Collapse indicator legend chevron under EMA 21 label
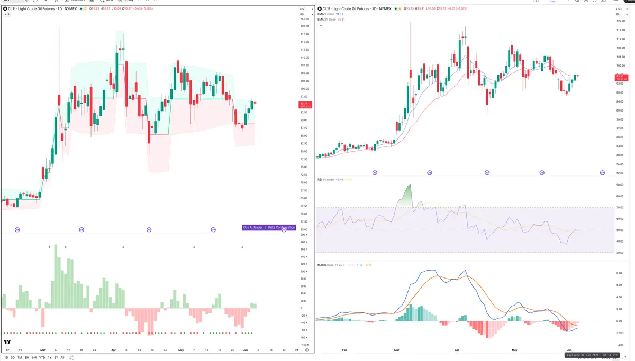 (x=321, y=25)
